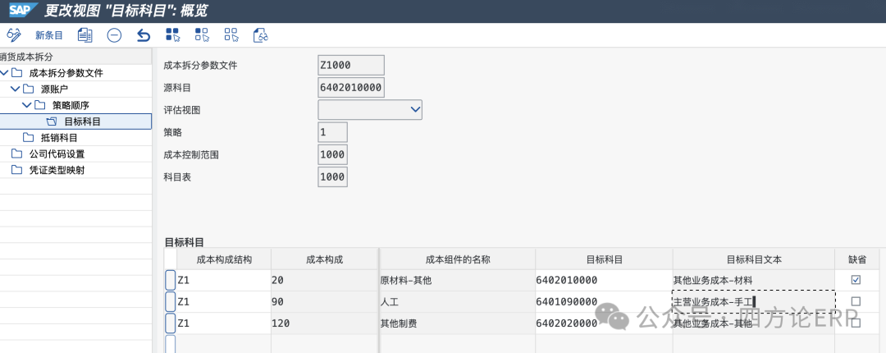Click the select block icon

click(203, 35)
